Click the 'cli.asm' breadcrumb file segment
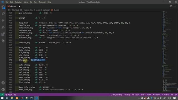 coord(55,10)
